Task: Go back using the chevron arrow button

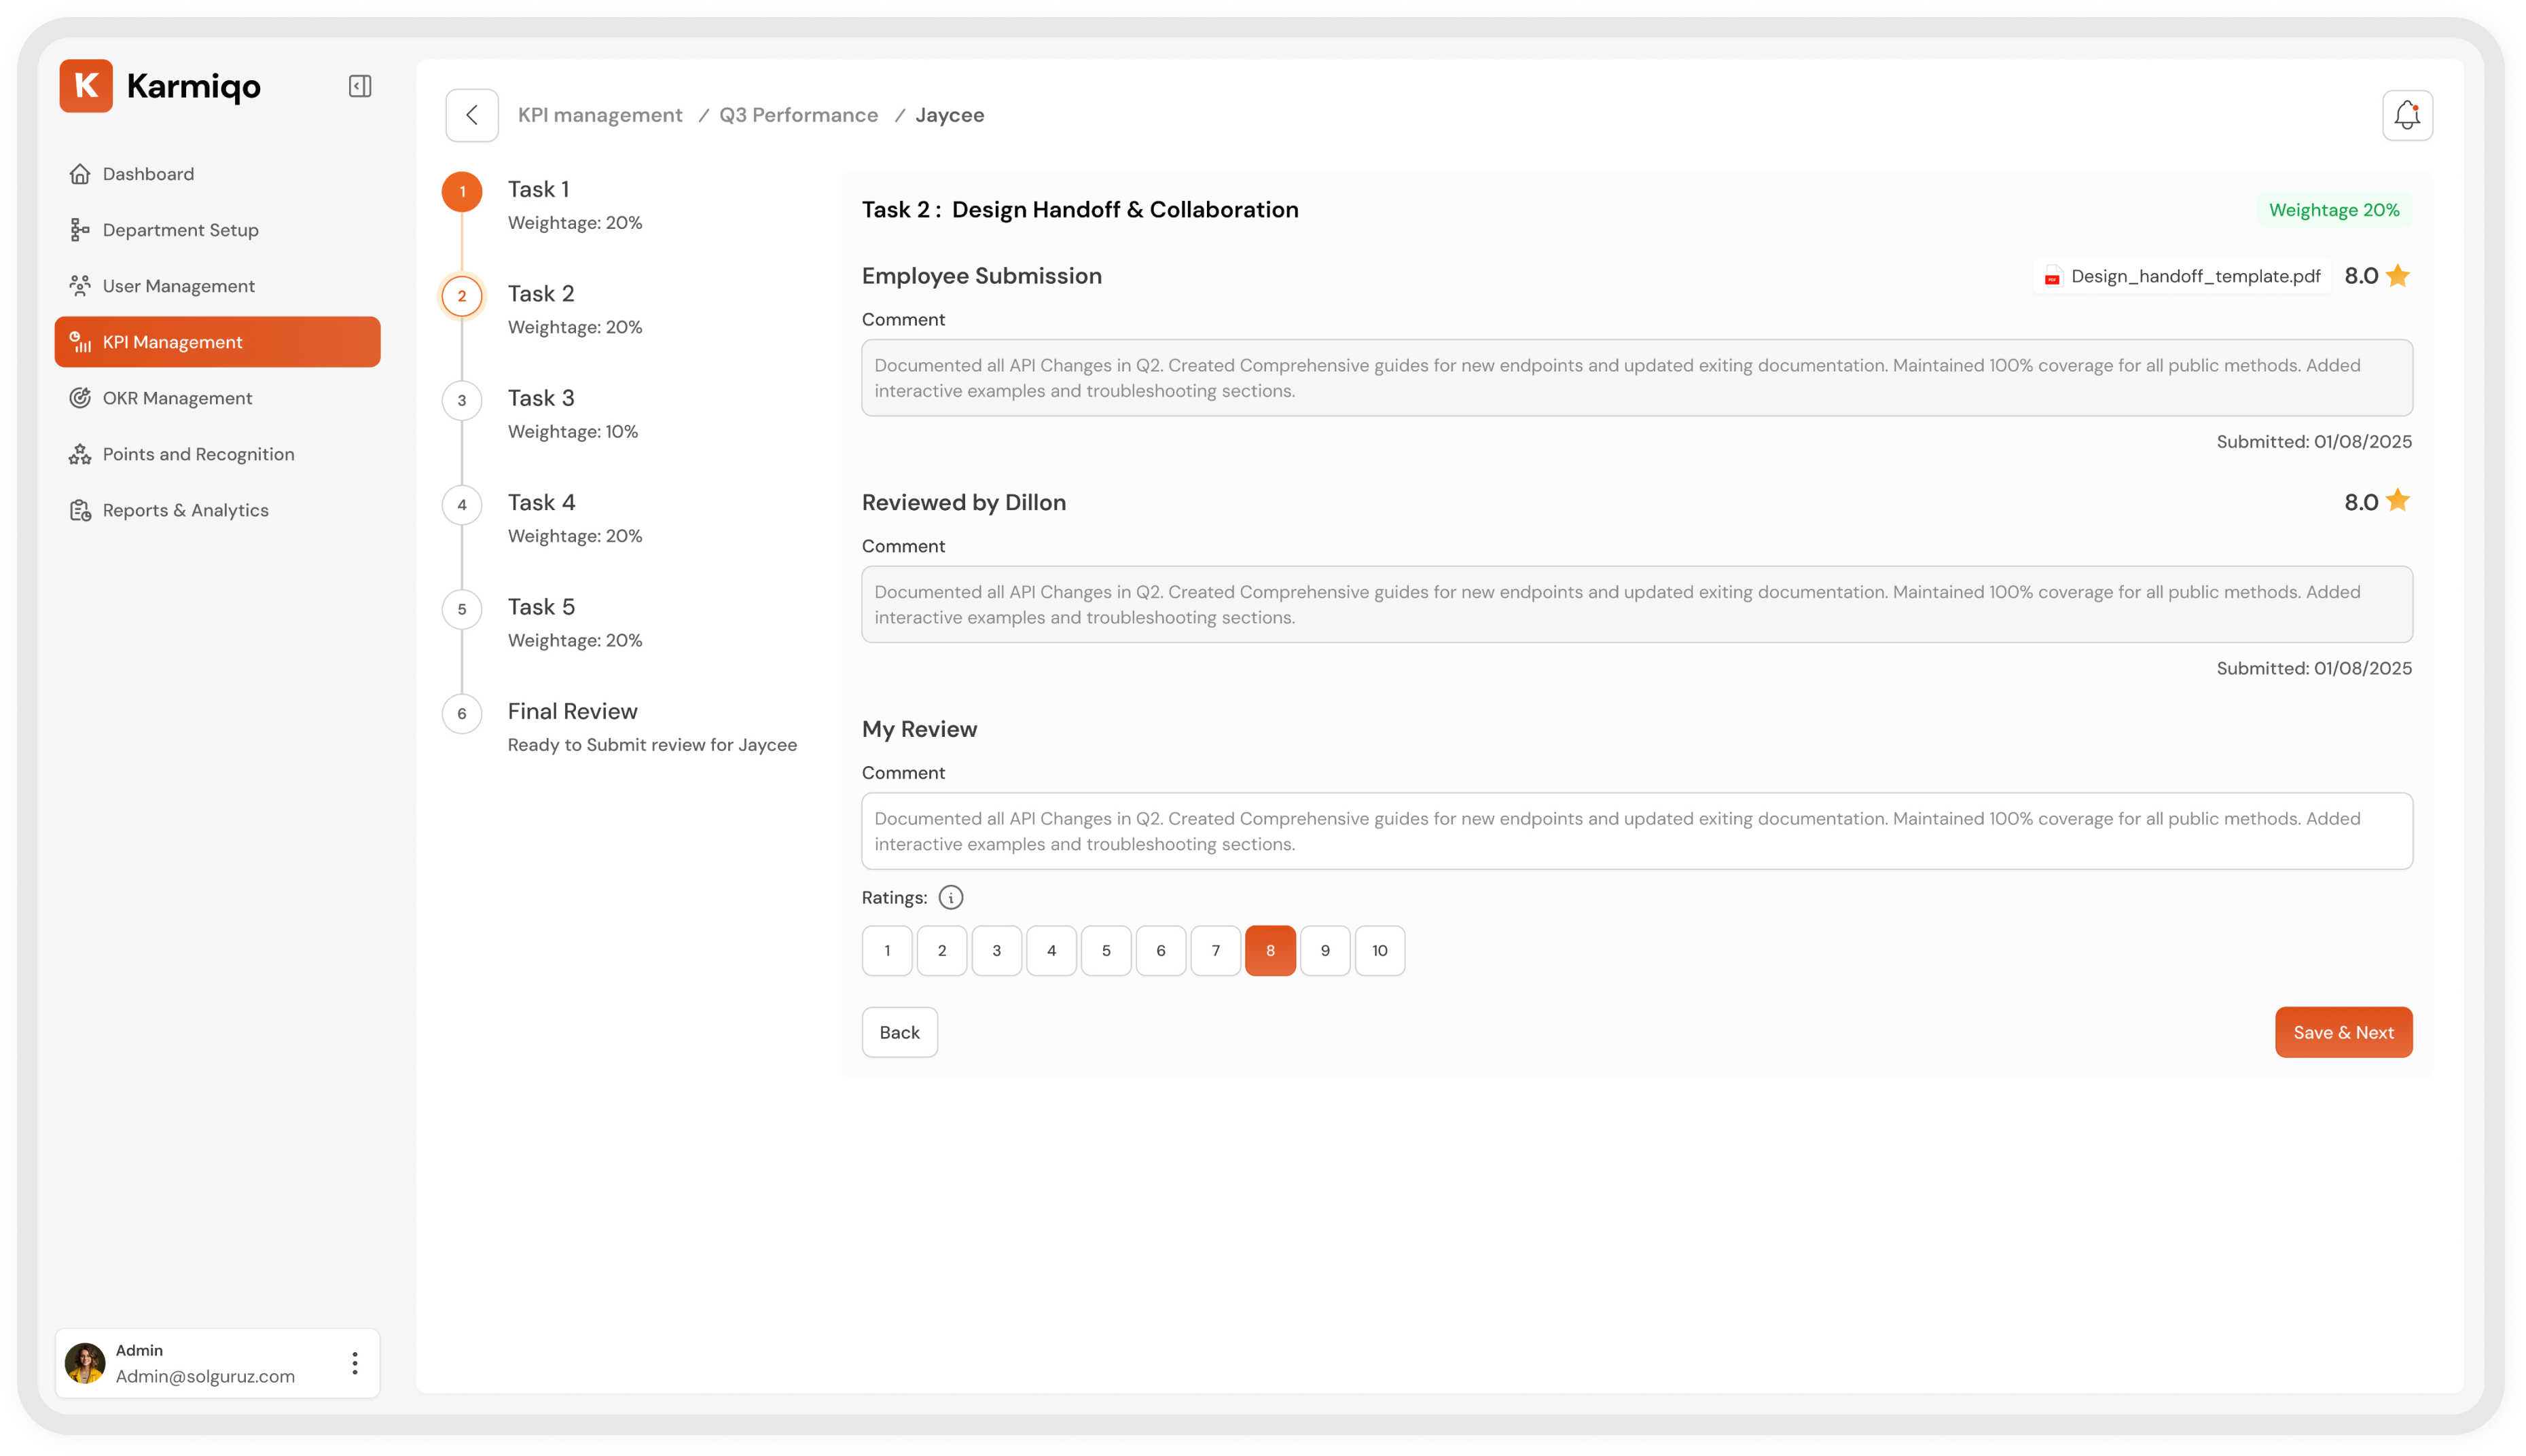Action: click(472, 115)
